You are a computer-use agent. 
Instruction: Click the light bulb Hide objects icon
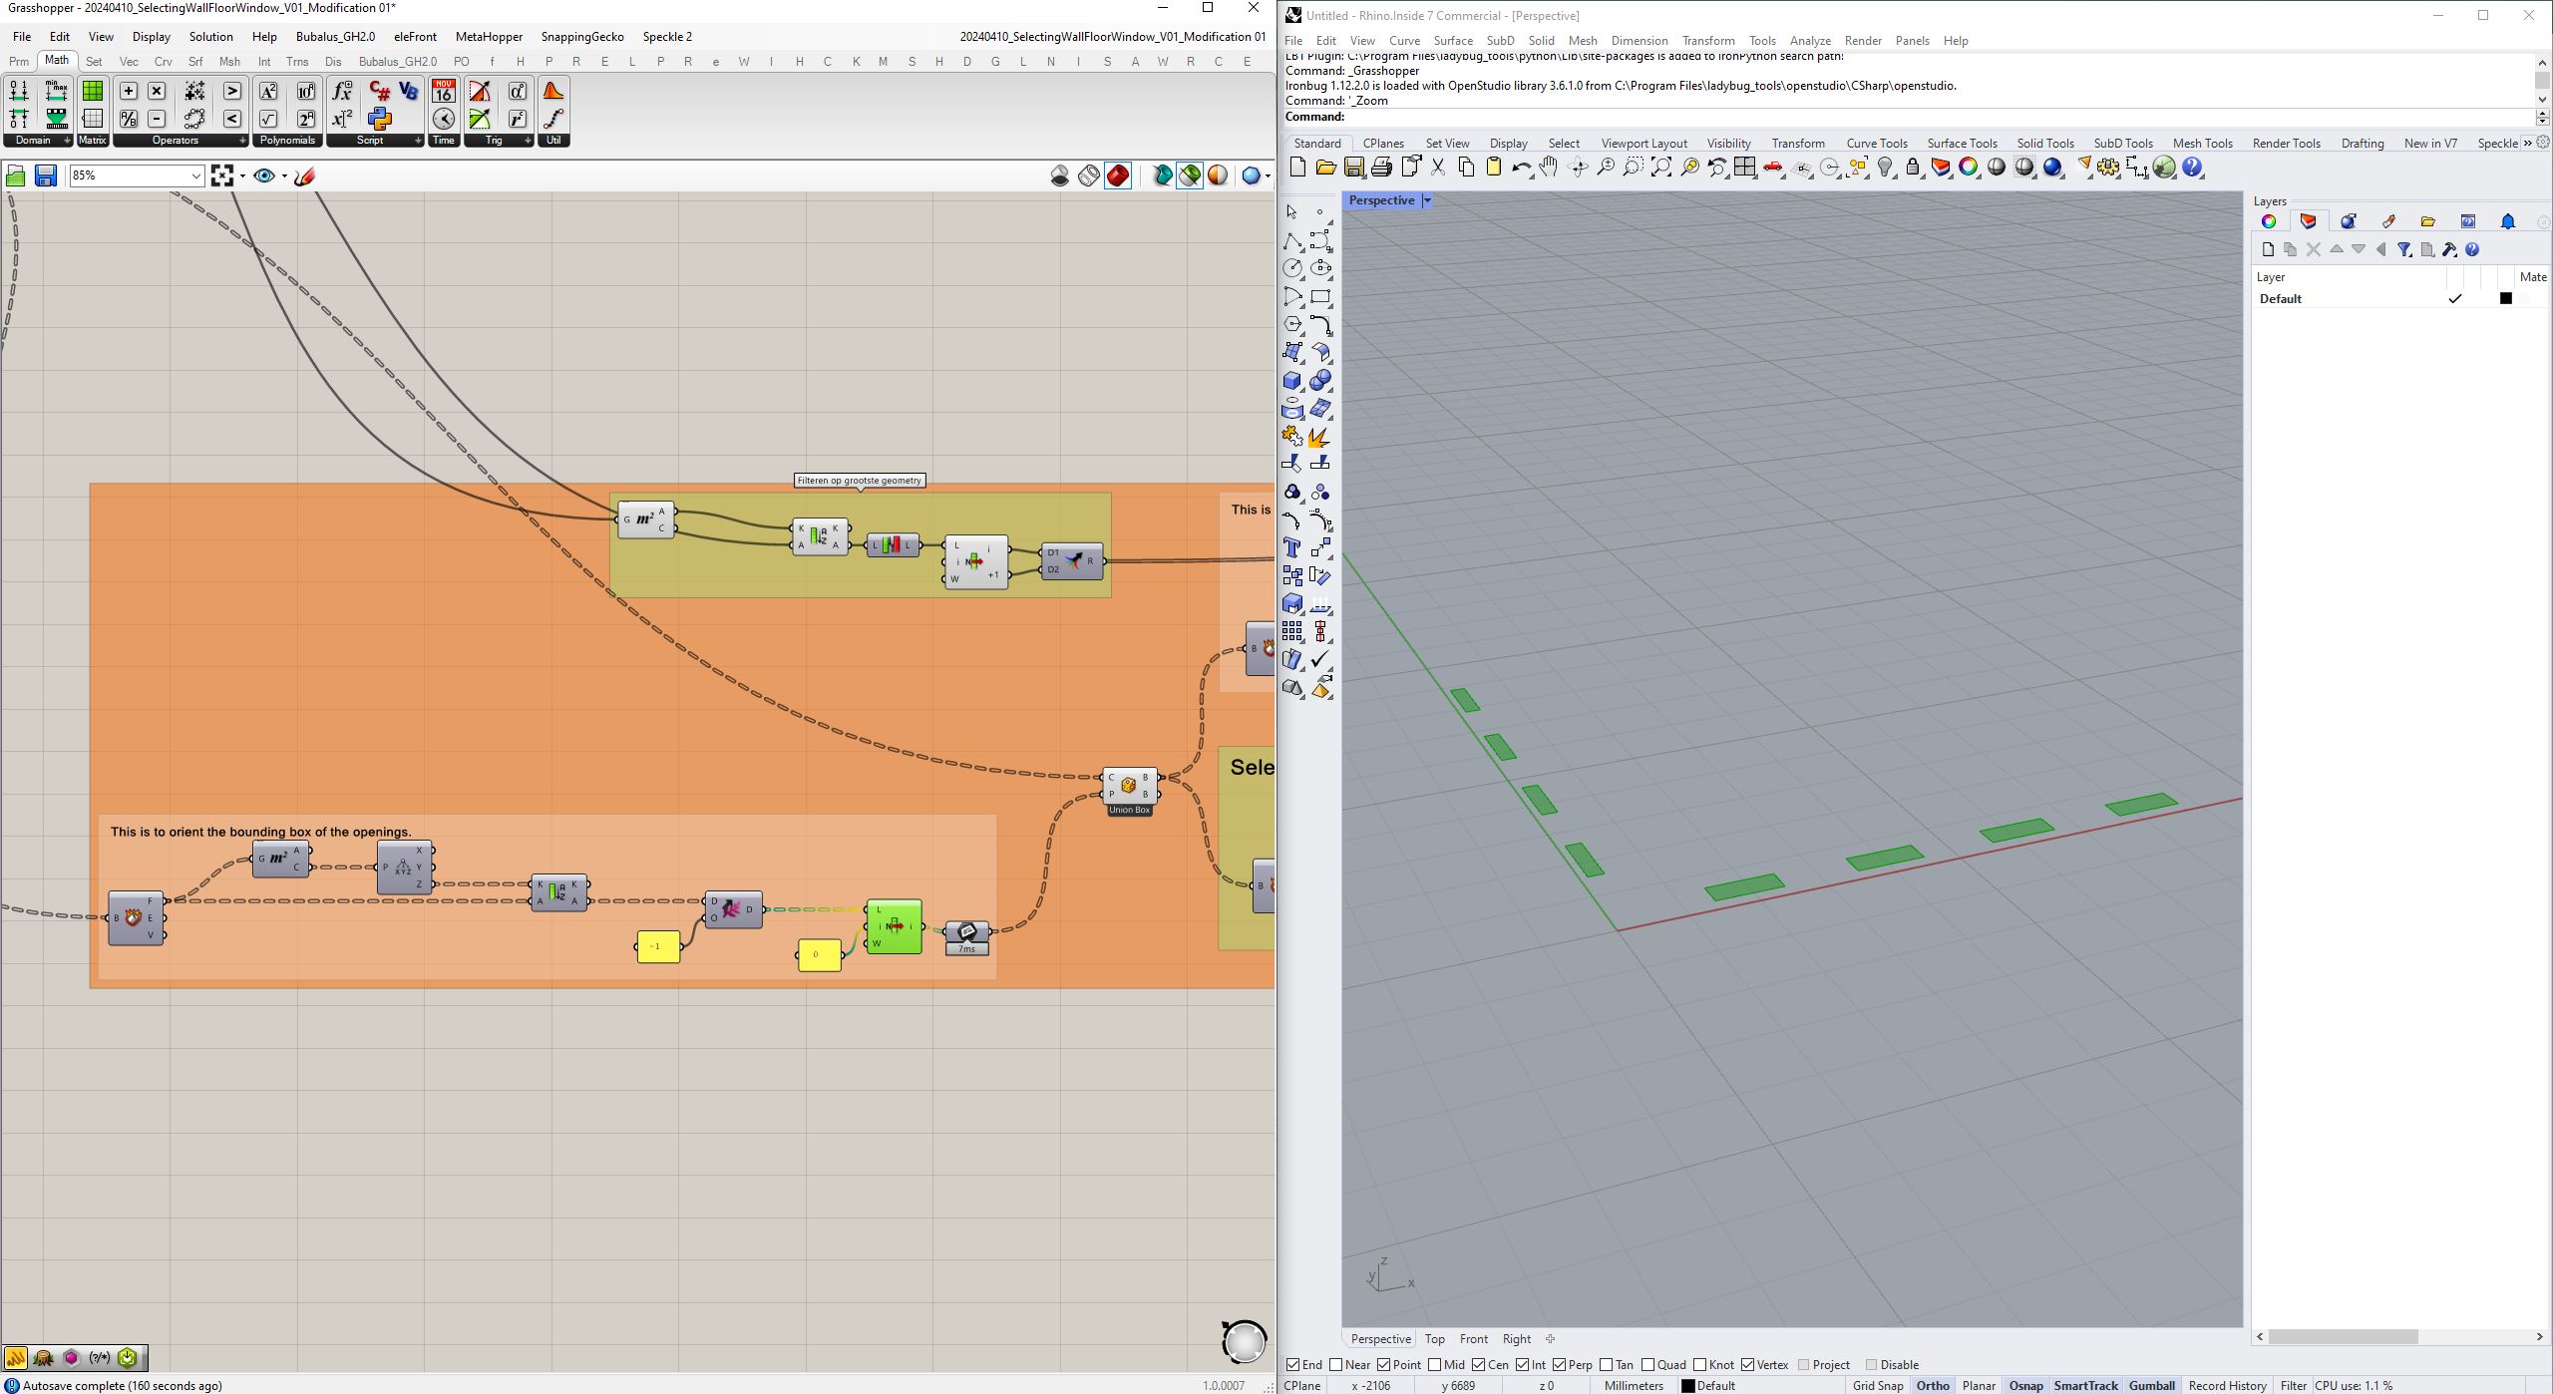(1886, 168)
